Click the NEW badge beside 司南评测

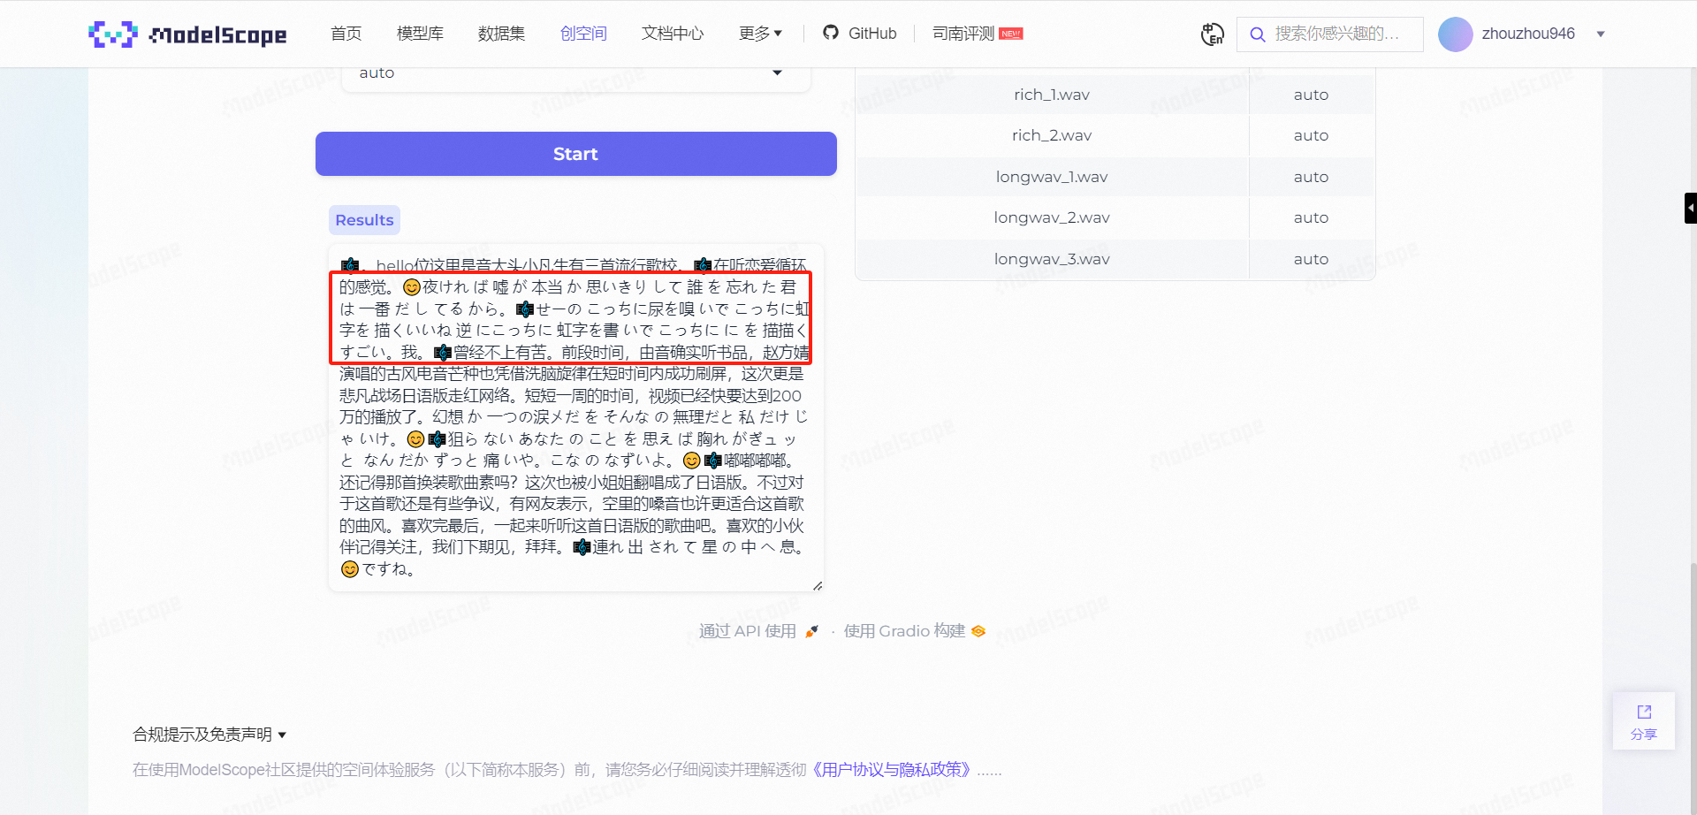click(1009, 33)
